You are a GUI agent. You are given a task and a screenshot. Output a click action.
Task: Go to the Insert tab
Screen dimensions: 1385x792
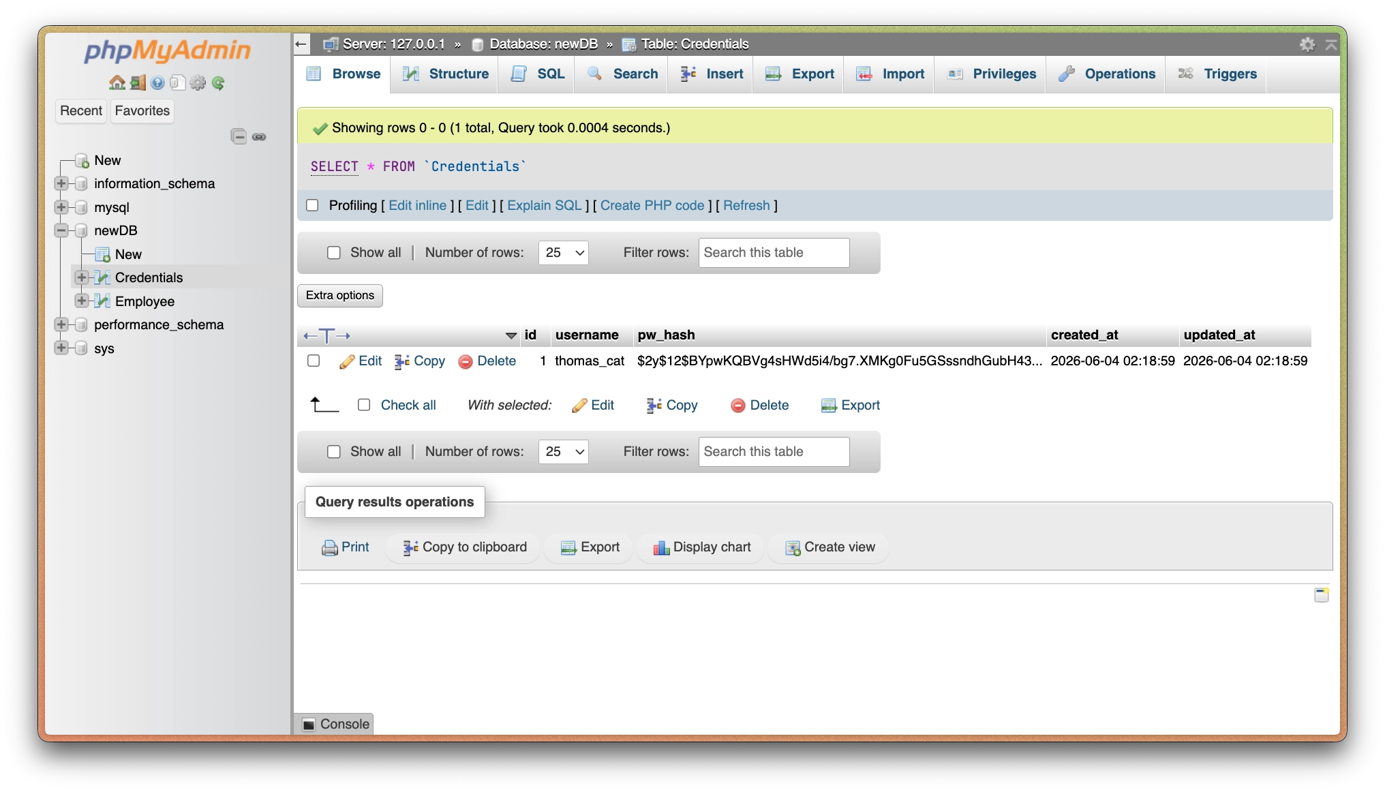click(712, 74)
